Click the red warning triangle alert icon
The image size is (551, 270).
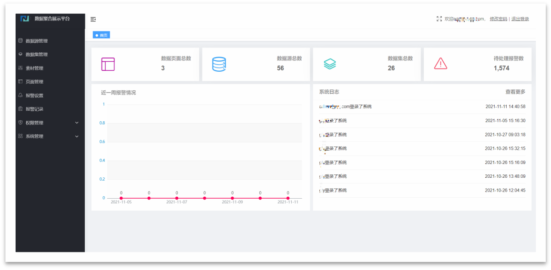click(x=440, y=63)
